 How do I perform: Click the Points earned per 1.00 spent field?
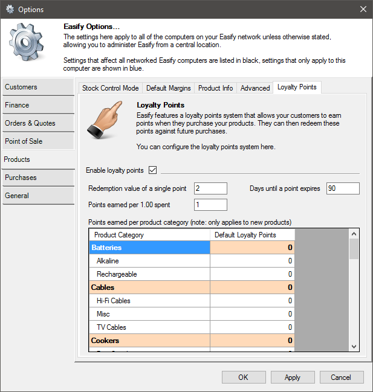[210, 205]
